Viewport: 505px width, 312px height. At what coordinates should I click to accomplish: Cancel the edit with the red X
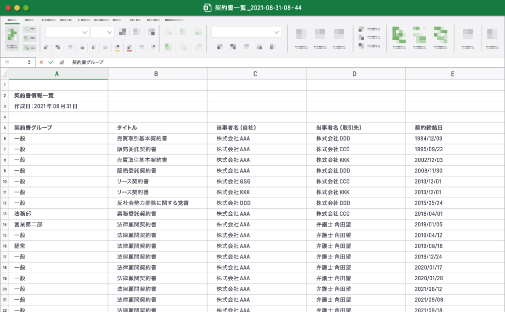pyautogui.click(x=41, y=62)
